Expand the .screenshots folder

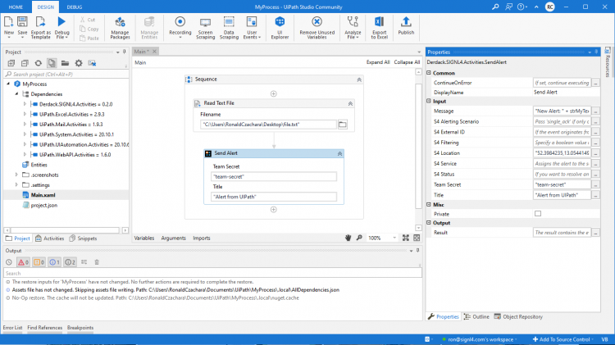click(16, 175)
